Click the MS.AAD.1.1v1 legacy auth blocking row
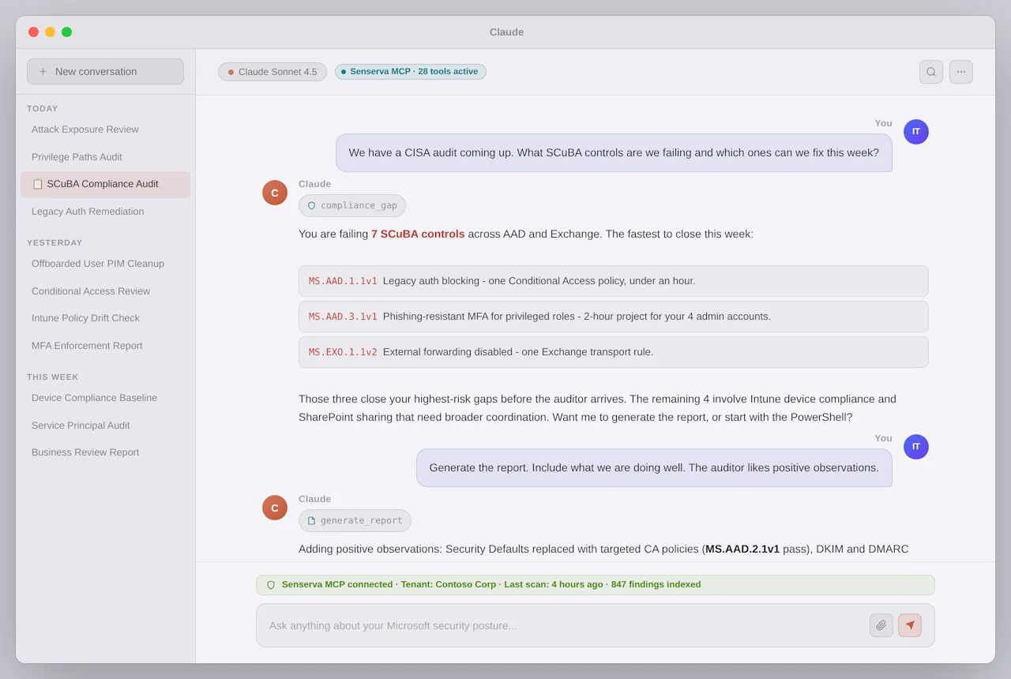1011x679 pixels. [613, 281]
